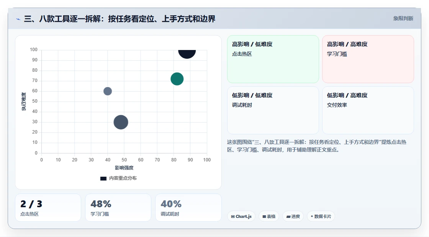Select the 高影响 / 高难度 quadrant card
429x237 pixels.
368,59
